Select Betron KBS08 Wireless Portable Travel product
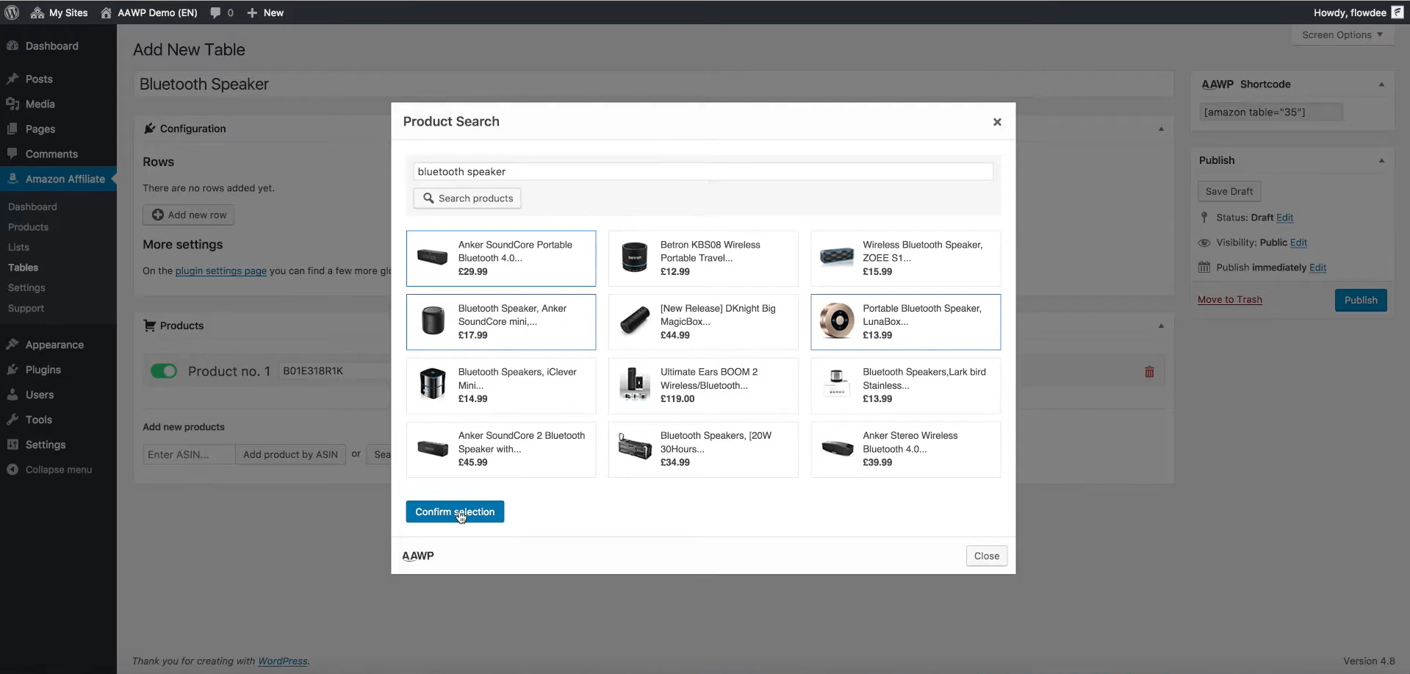Viewport: 1410px width, 674px height. click(x=703, y=258)
